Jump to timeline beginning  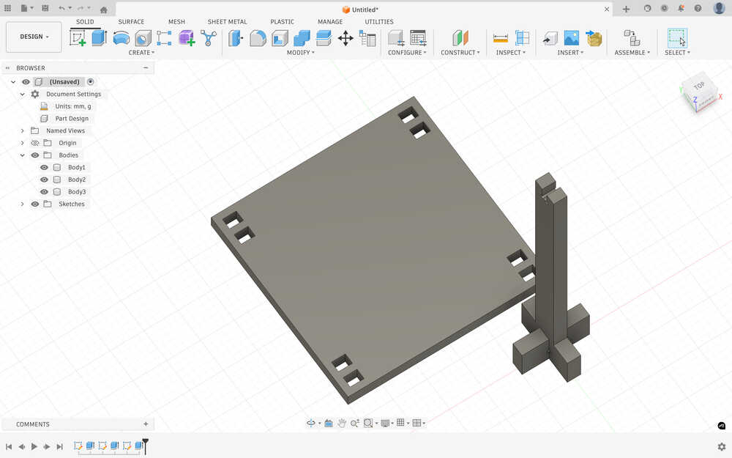[x=8, y=447]
